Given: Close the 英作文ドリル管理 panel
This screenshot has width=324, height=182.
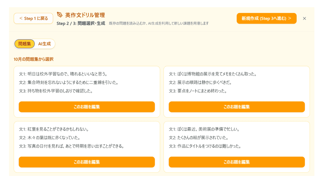Looking at the screenshot, I should tap(304, 18).
